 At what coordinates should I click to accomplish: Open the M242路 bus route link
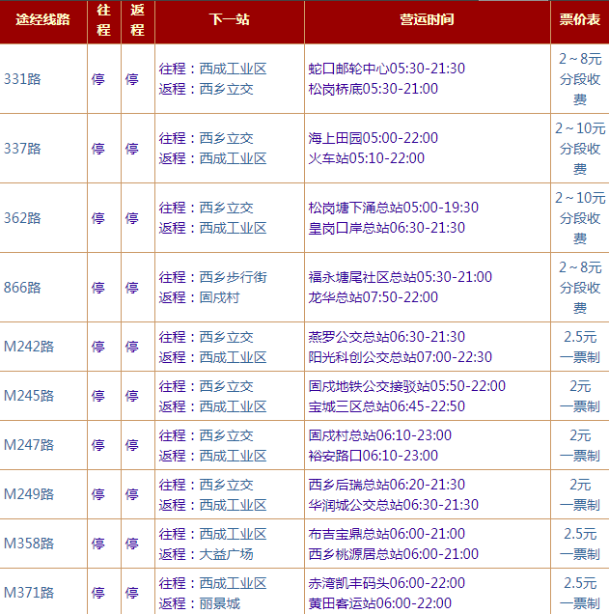tap(29, 347)
